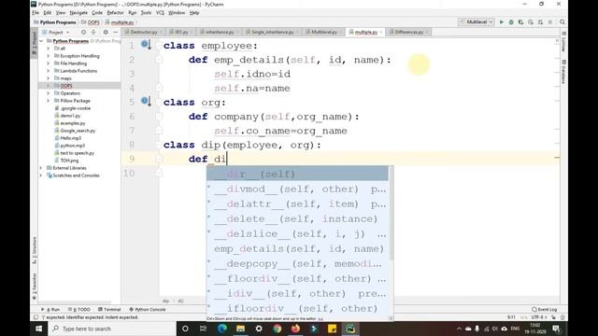Toggle the tool window quick-access icon in status bar
The height and width of the screenshot is (336, 598).
[36, 317]
